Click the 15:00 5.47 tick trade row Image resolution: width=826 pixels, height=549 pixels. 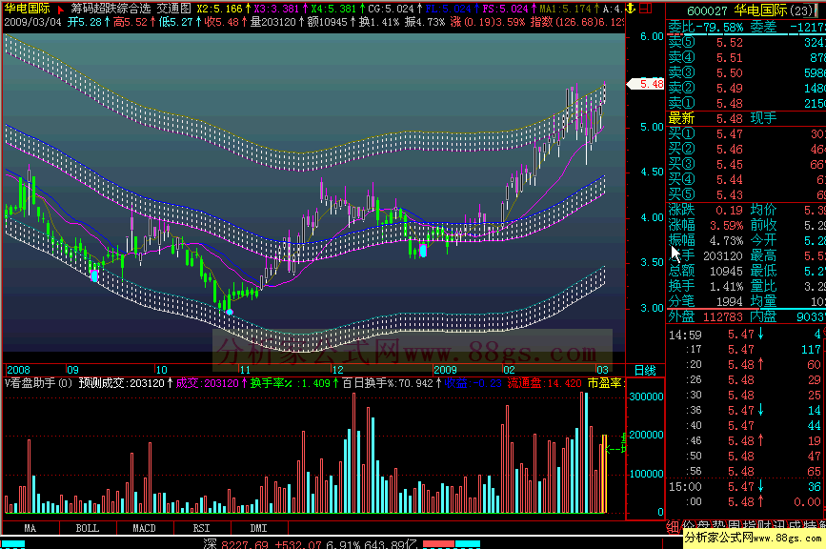point(746,487)
